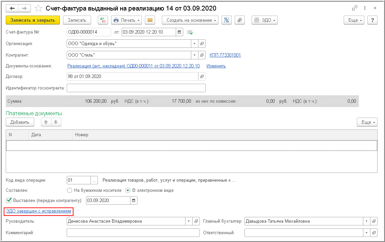Screen dimensions: 385x242
Task: Expand the Печать dropdown
Action: coord(127,20)
